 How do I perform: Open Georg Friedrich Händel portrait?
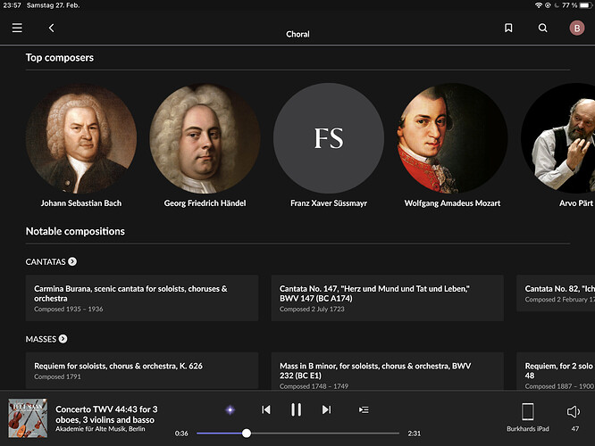click(x=205, y=138)
